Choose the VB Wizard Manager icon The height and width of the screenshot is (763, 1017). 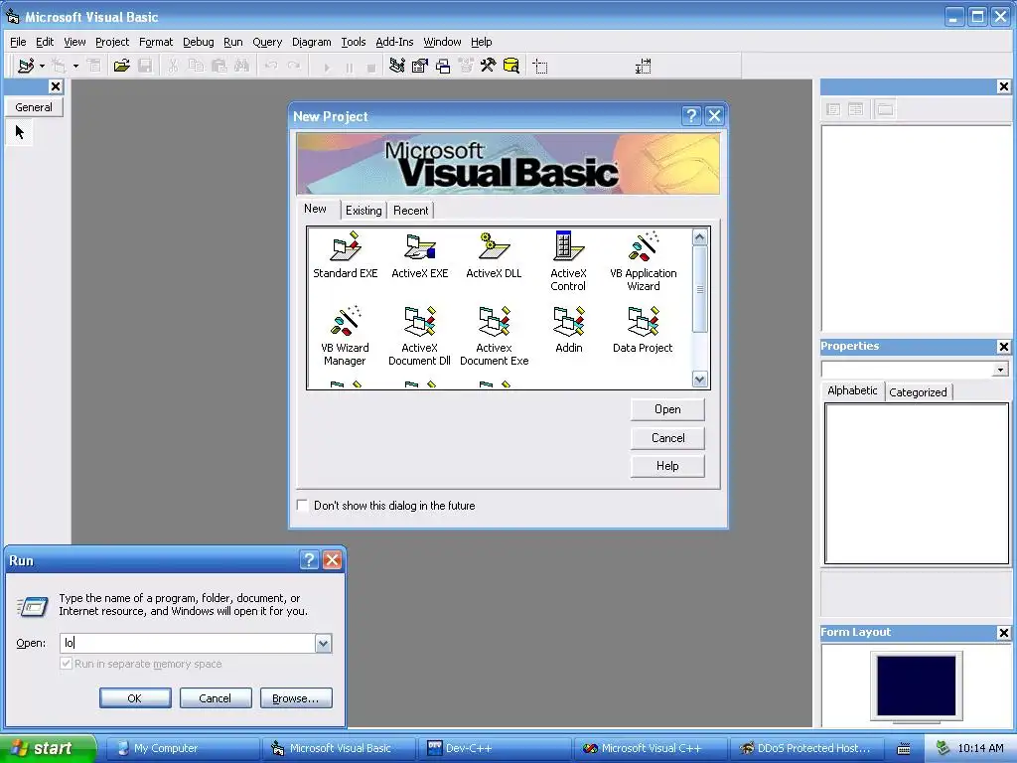pos(345,336)
